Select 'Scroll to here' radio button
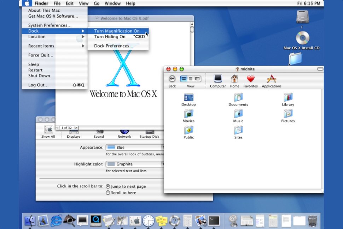This screenshot has height=229, width=343. tap(108, 193)
